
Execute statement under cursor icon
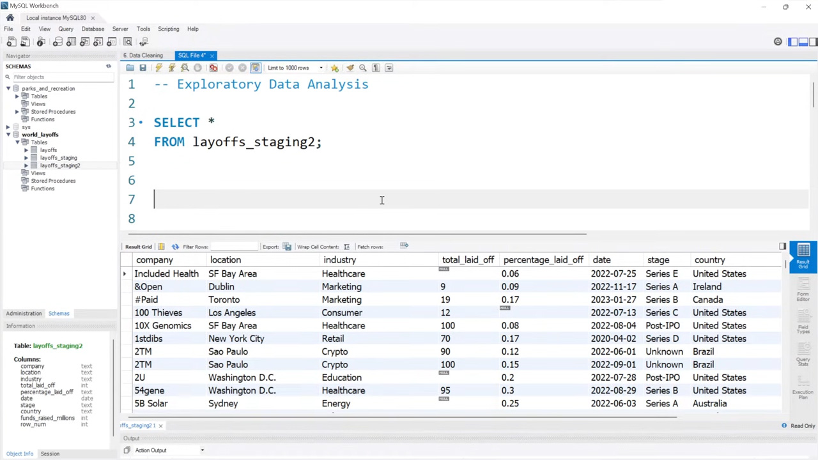[171, 68]
